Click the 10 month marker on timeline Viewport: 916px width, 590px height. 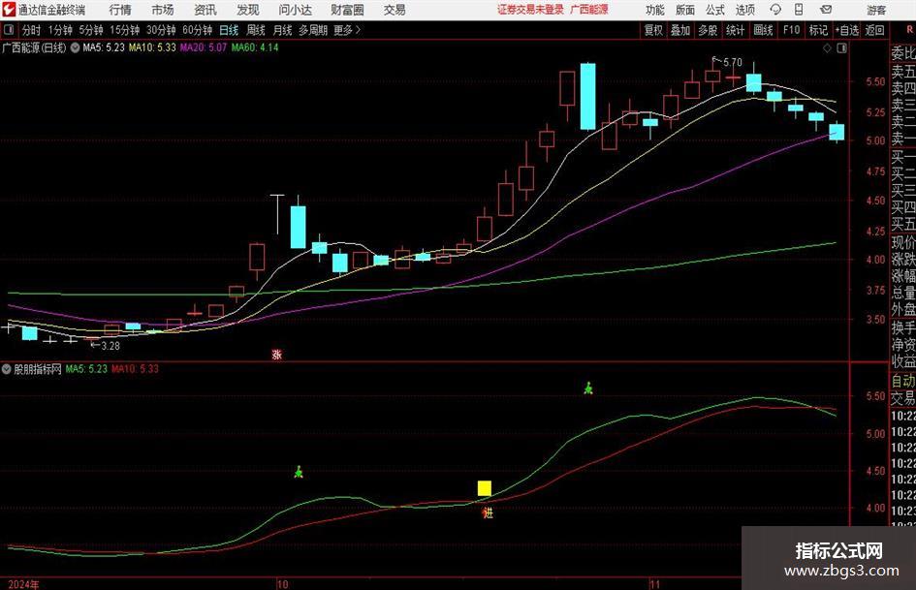click(x=282, y=584)
